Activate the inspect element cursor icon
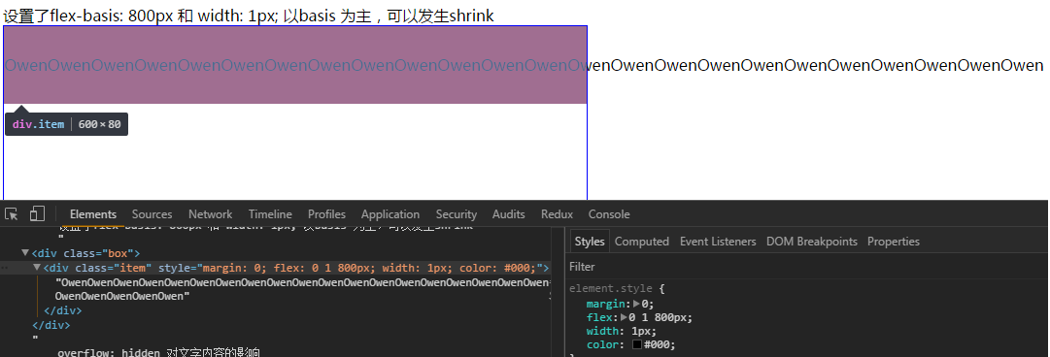 tap(12, 214)
